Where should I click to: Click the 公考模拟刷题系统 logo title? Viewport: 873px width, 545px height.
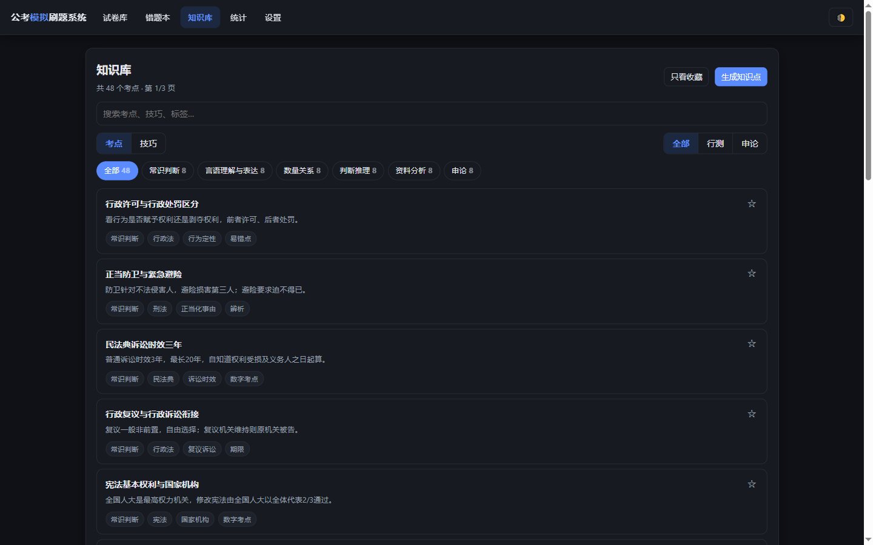pos(48,18)
